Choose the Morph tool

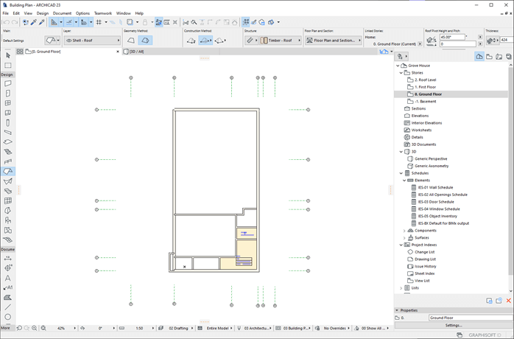point(8,210)
